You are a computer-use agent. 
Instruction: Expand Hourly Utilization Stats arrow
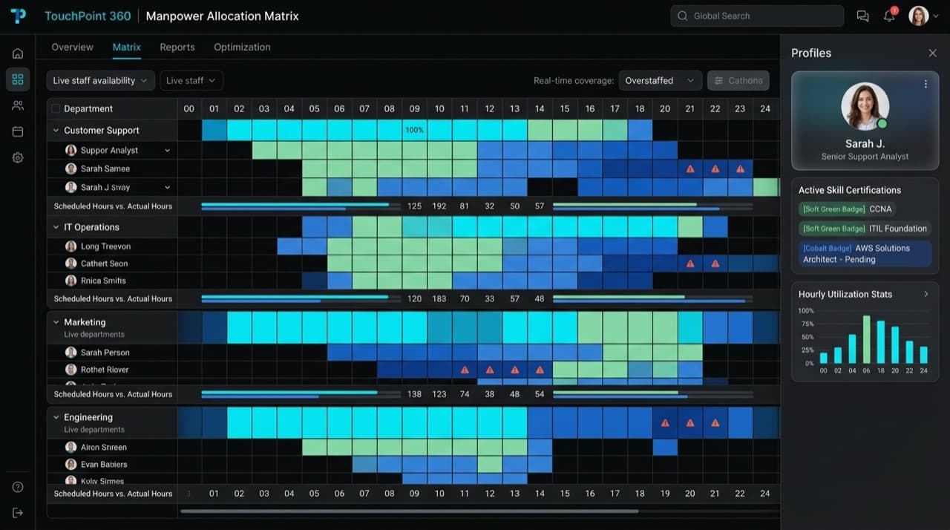click(x=926, y=295)
